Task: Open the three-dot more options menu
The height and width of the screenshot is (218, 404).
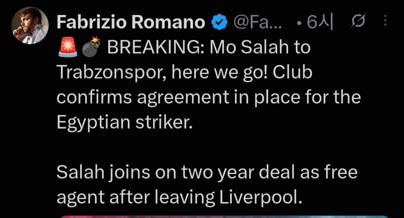Action: point(385,20)
